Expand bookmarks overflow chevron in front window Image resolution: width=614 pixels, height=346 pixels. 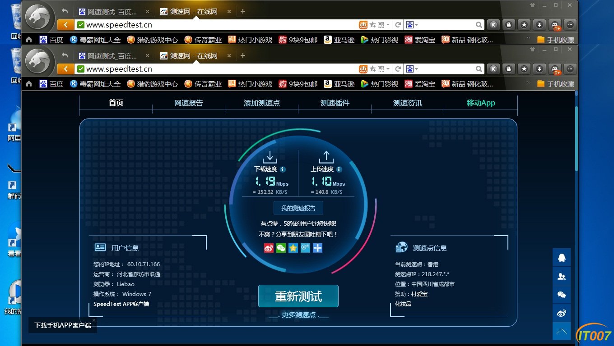point(529,83)
